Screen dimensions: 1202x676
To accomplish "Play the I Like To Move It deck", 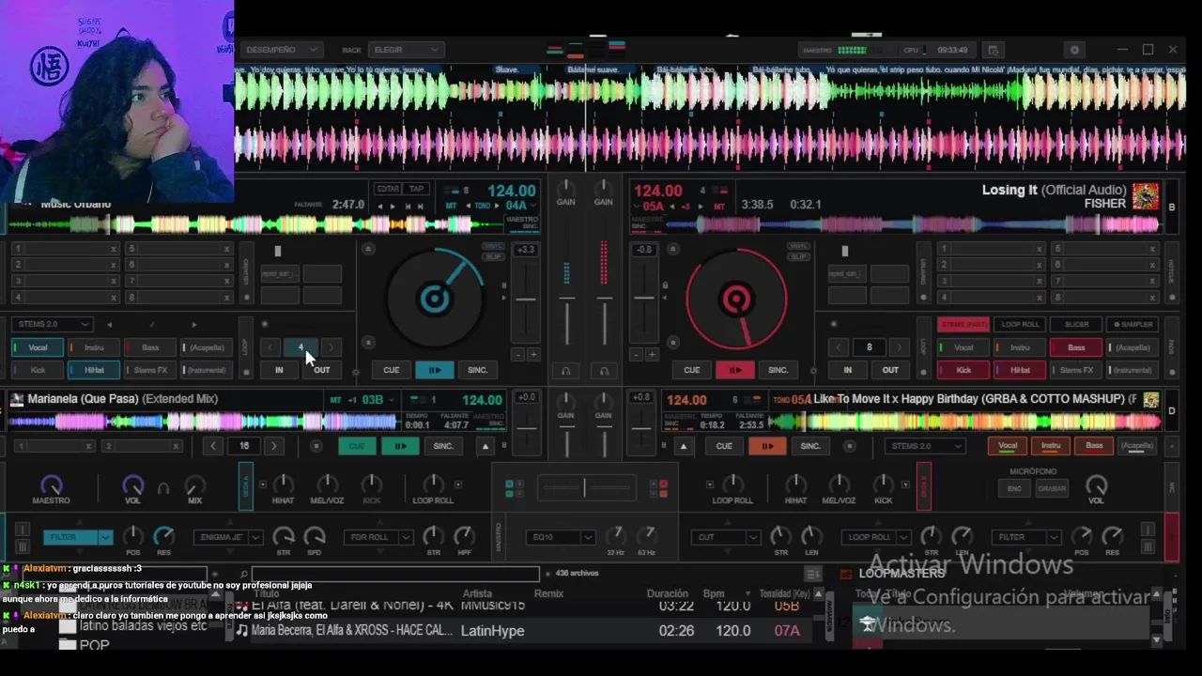I will pyautogui.click(x=767, y=446).
